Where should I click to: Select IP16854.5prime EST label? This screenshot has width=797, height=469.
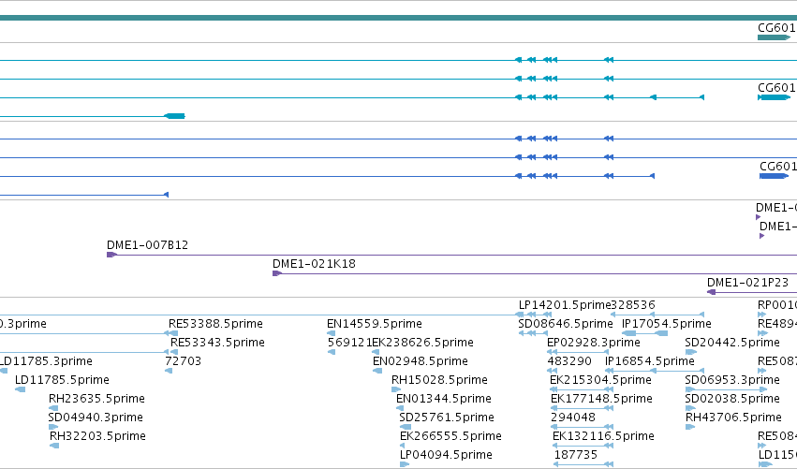[650, 361]
